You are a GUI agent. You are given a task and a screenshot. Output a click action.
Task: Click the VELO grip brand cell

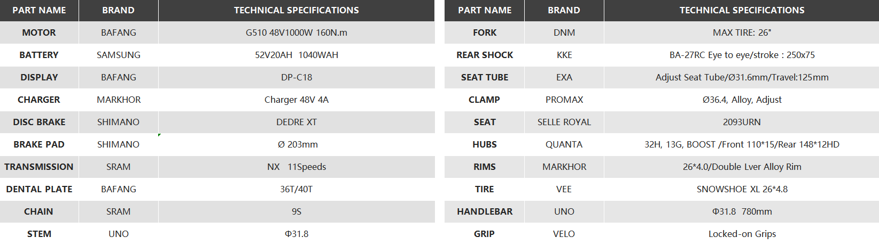click(x=564, y=234)
